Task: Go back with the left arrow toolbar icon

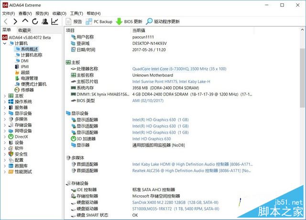Action: (6, 21)
